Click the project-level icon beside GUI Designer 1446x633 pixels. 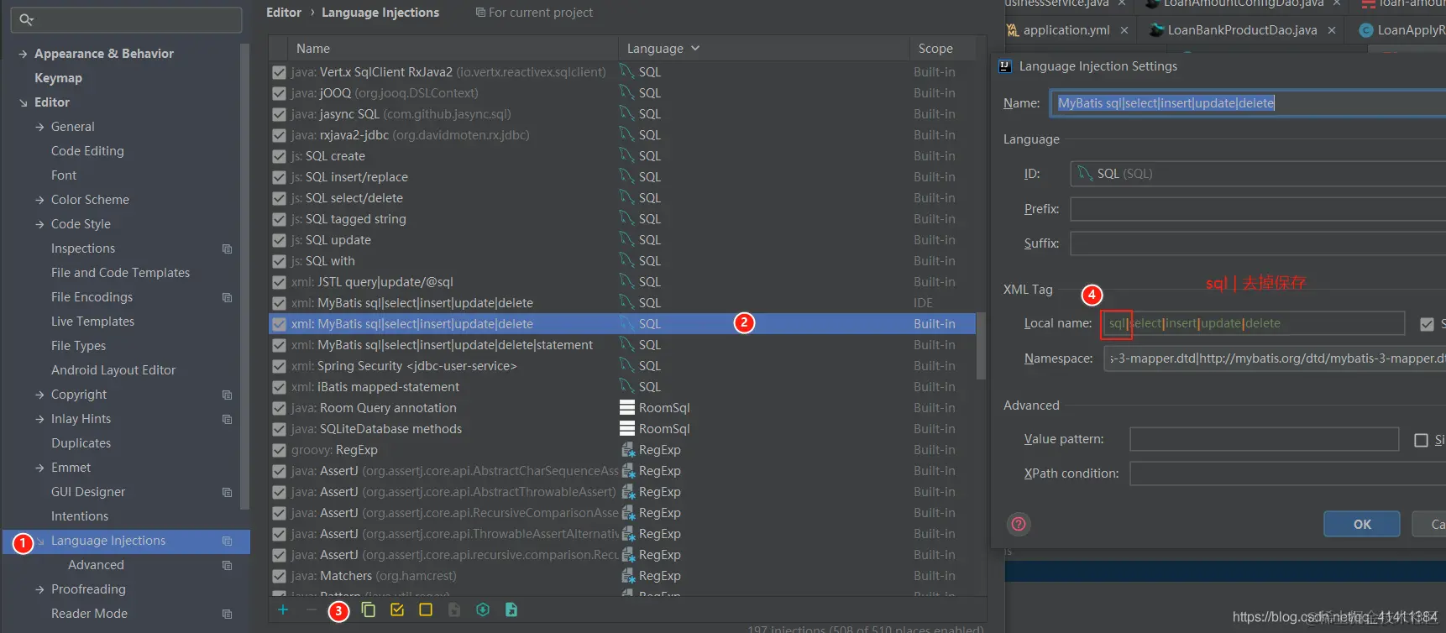coord(227,492)
